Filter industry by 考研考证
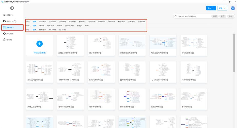Screen dimensions: 237x128 [82, 22]
